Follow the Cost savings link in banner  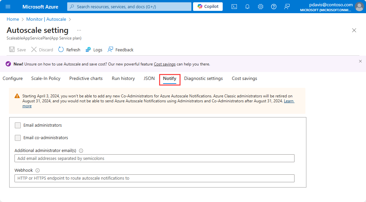[x=165, y=64]
